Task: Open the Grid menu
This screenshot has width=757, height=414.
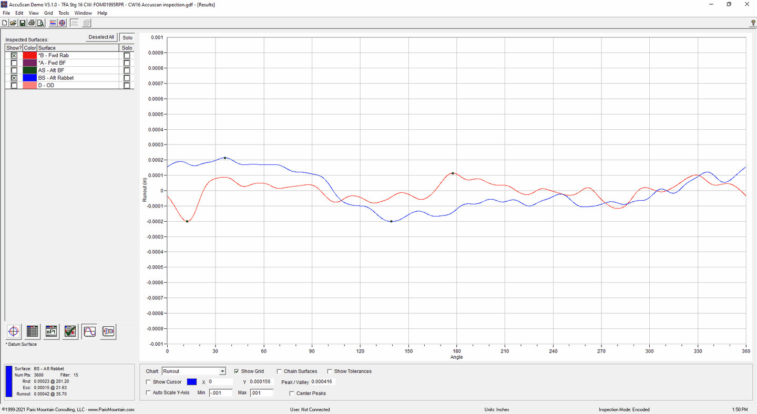Action: 48,13
